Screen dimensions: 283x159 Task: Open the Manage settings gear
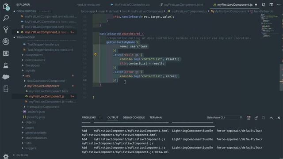(x=6, y=156)
